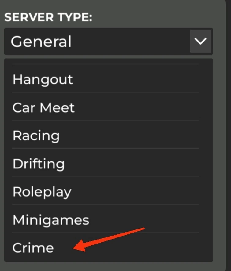This screenshot has height=271, width=231.
Task: Select the entry directly below Car Meet
Action: coord(36,135)
